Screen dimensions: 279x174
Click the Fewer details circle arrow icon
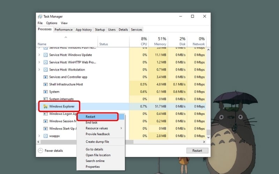click(40, 151)
